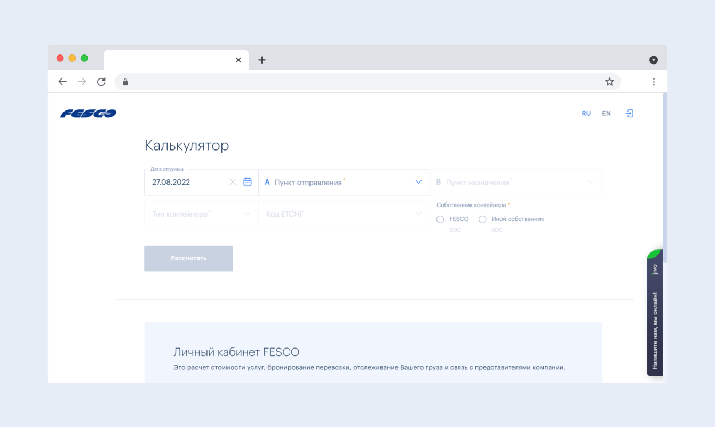The image size is (715, 427).
Task: Open browser three-dot menu
Action: pos(654,82)
